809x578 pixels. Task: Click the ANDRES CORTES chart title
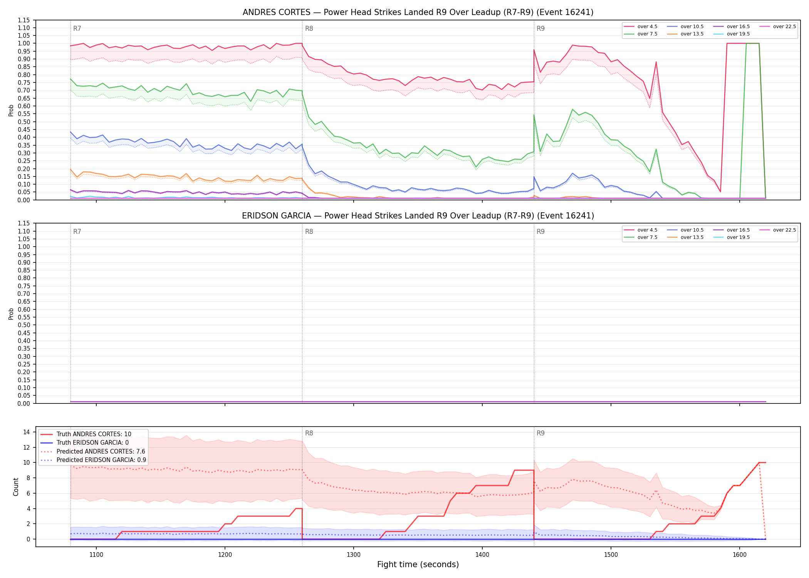click(418, 12)
